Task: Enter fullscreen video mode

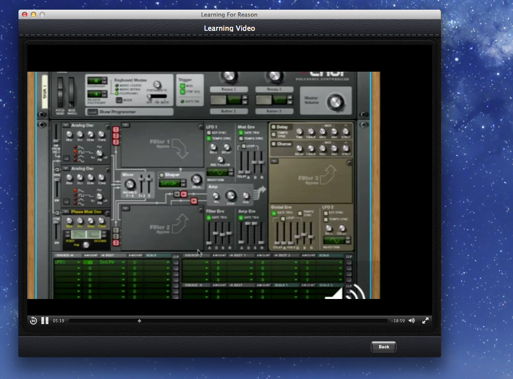Action: (x=425, y=321)
